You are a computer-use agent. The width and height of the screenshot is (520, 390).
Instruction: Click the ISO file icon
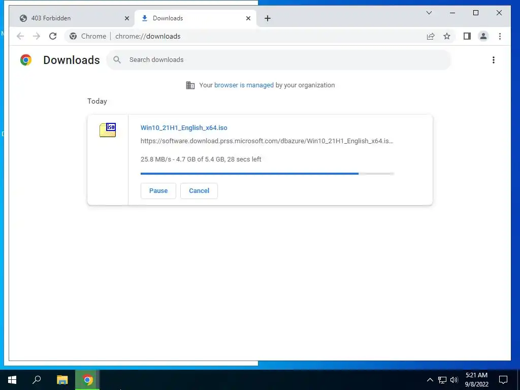pos(108,130)
